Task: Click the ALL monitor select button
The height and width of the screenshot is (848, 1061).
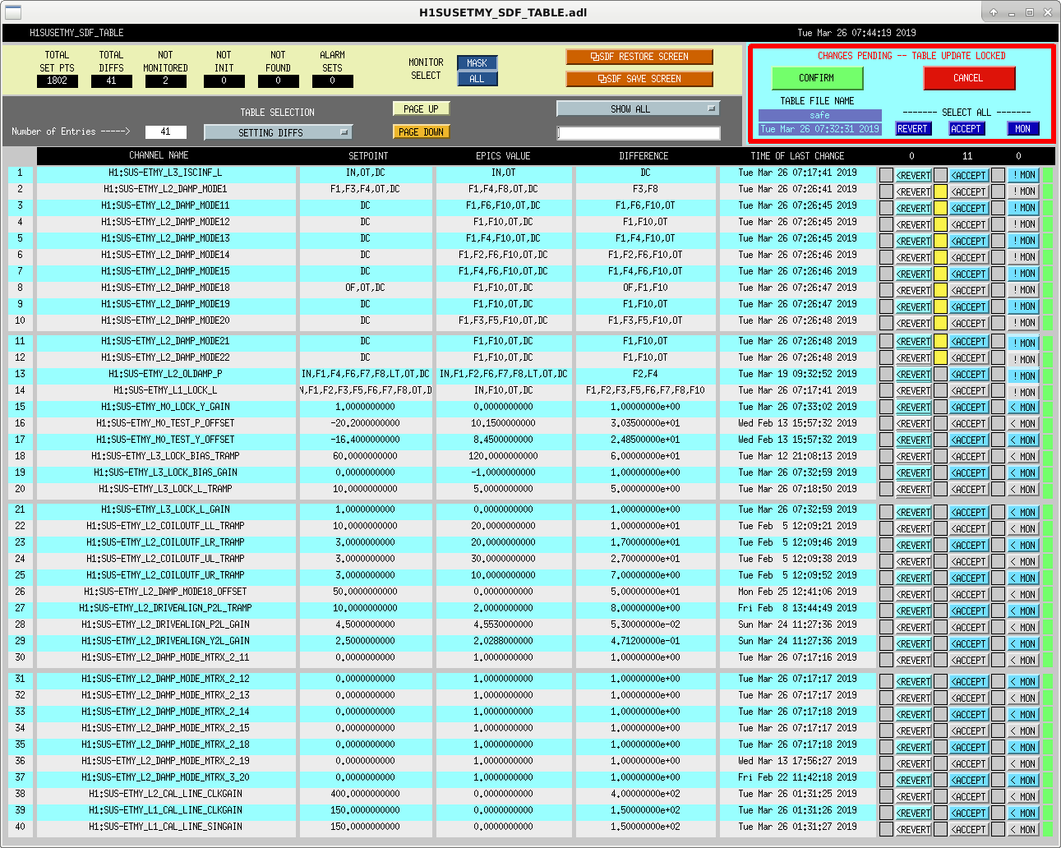Action: point(477,79)
